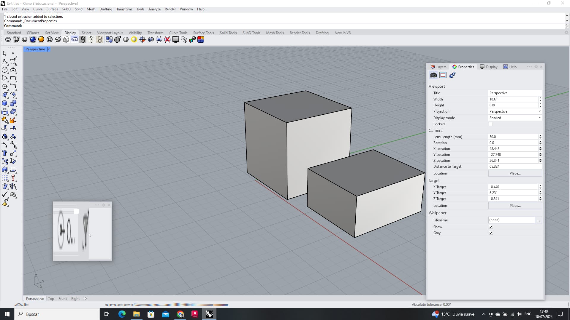Uncheck the wallpaper Show checkbox
Screen dimensions: 570x320
(491, 227)
